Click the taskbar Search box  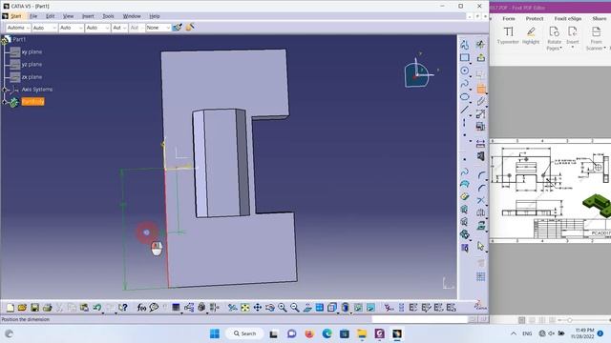[244, 333]
